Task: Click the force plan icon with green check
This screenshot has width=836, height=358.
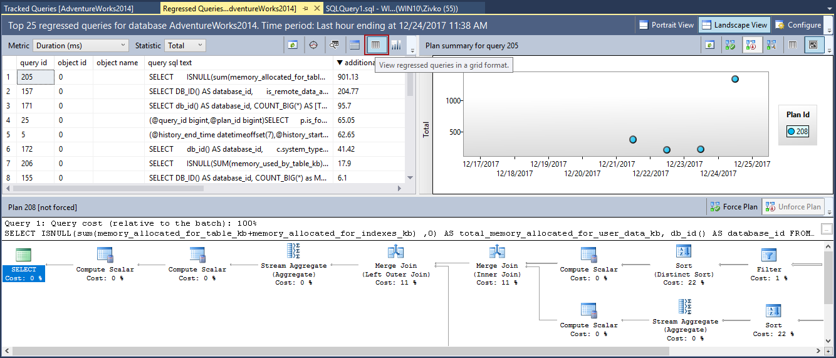Action: [x=729, y=45]
